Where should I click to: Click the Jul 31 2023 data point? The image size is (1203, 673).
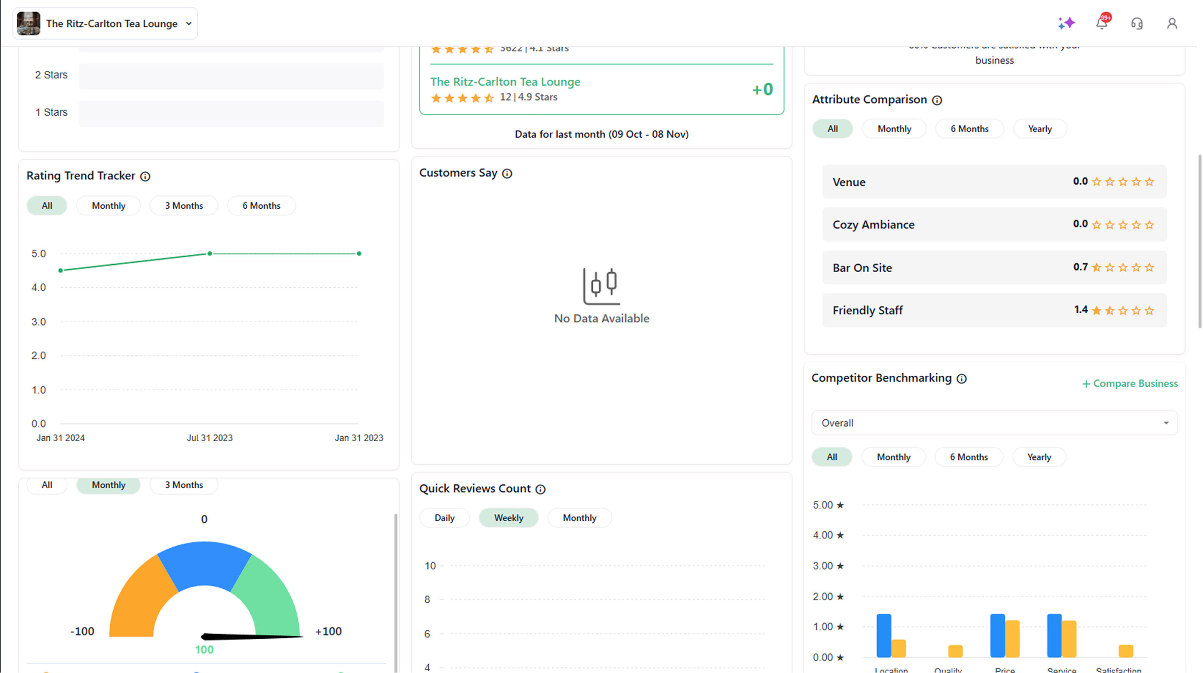coord(210,253)
